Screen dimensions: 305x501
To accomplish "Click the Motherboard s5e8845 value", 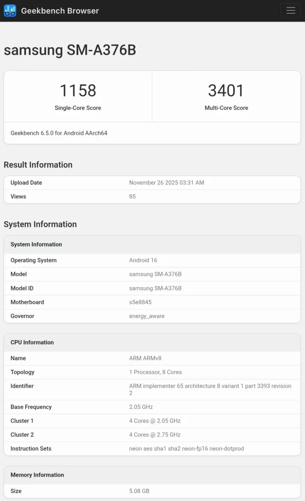I will point(141,302).
